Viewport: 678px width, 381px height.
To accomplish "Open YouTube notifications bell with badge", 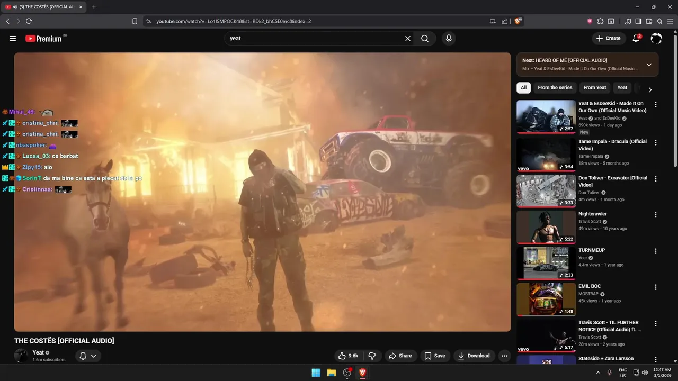I will click(637, 38).
